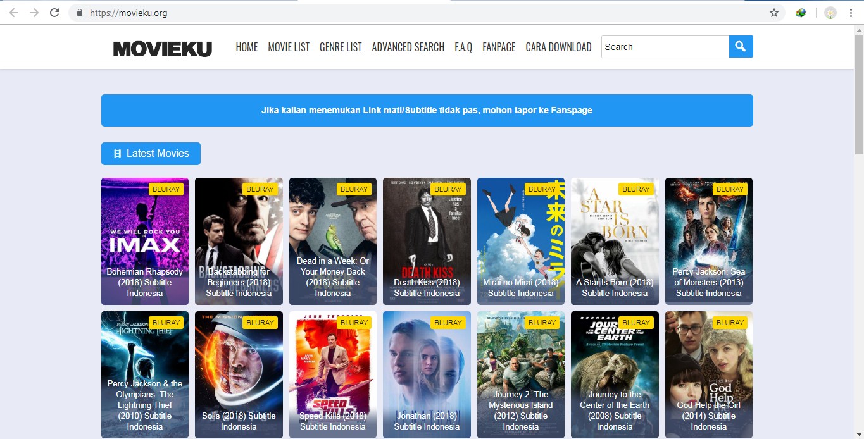864x439 pixels.
Task: Click the padlock site info icon
Action: click(80, 13)
